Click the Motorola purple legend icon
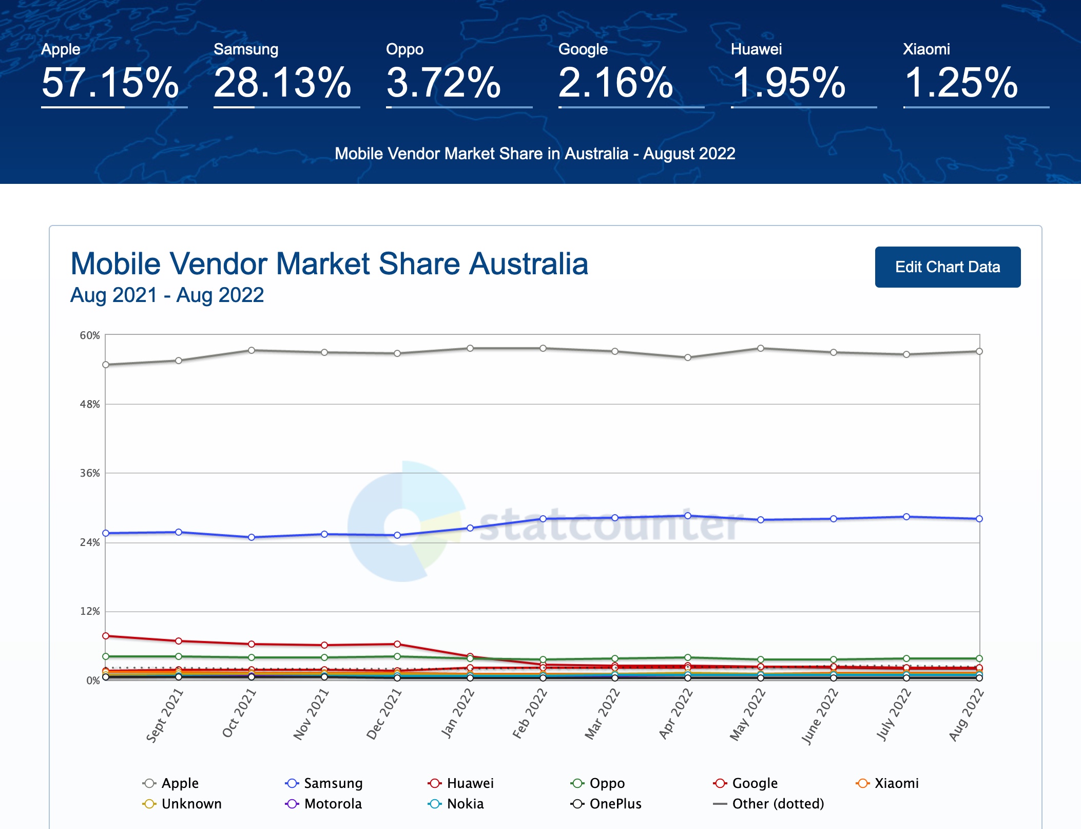Screen dimensions: 1081x829 click(x=292, y=804)
